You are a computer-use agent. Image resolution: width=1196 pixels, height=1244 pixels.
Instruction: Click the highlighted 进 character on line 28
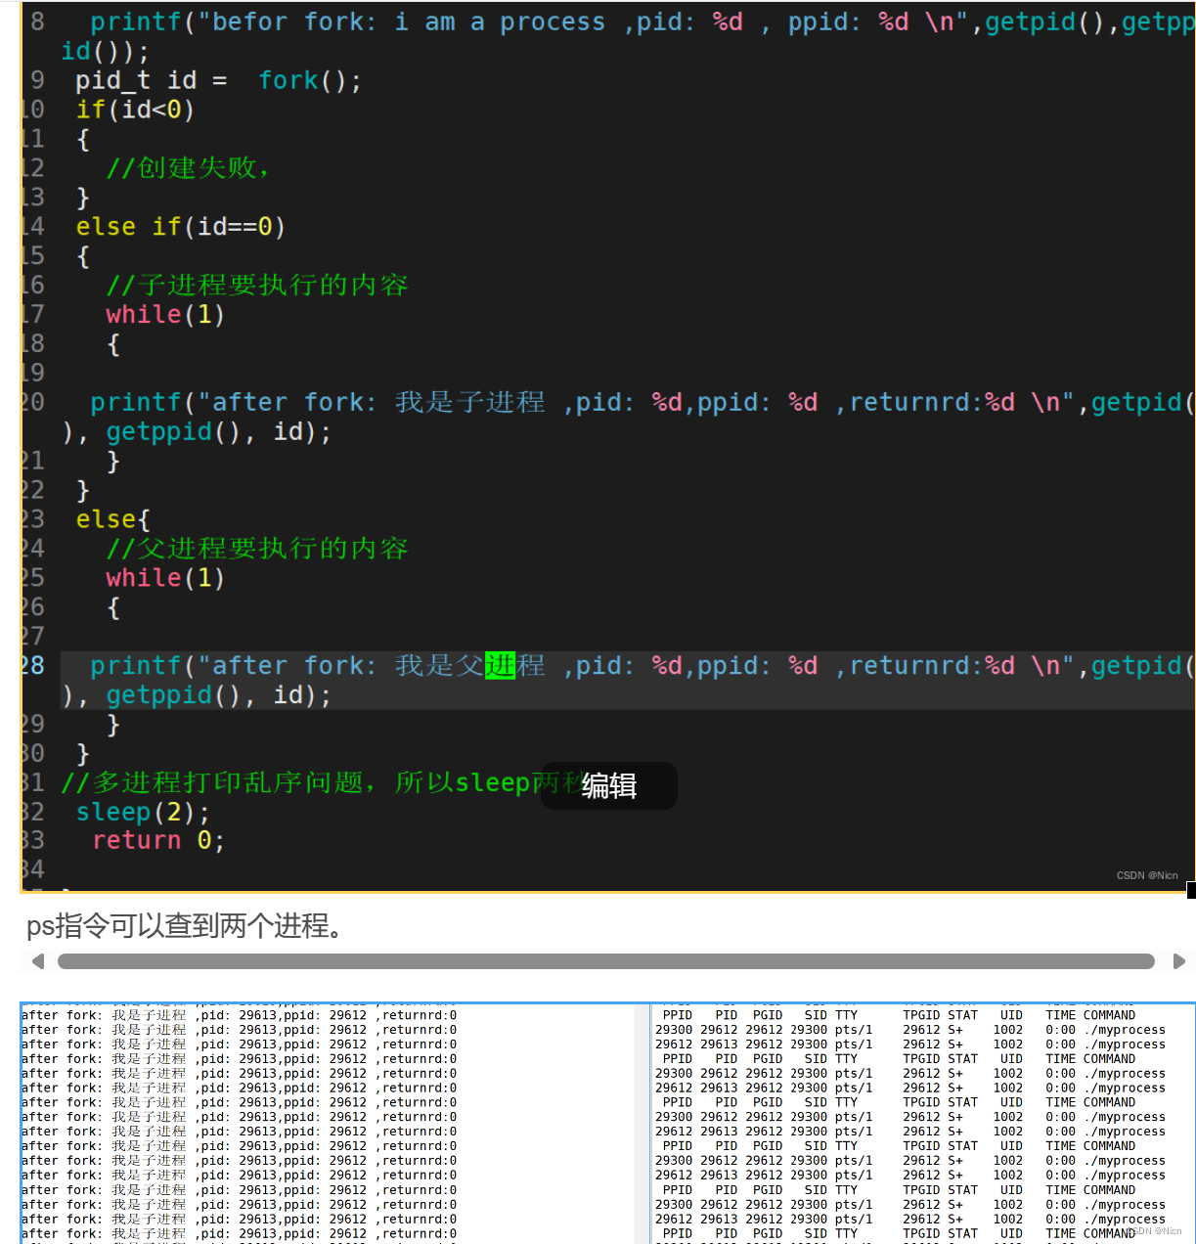click(x=500, y=665)
